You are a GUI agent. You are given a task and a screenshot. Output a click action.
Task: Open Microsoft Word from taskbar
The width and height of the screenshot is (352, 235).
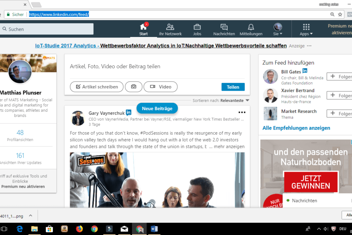(x=154, y=229)
